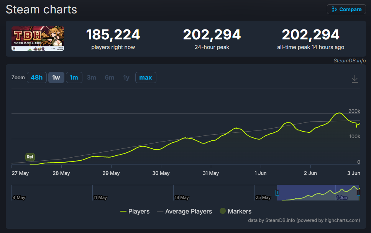Select the max zoom range
Screen dimensions: 371x233
pyautogui.click(x=146, y=78)
